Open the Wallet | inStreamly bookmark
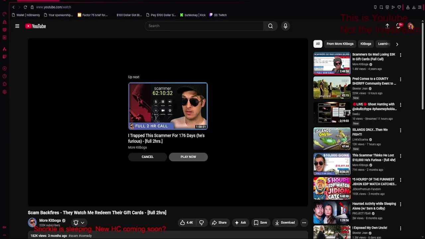 (x=26, y=15)
